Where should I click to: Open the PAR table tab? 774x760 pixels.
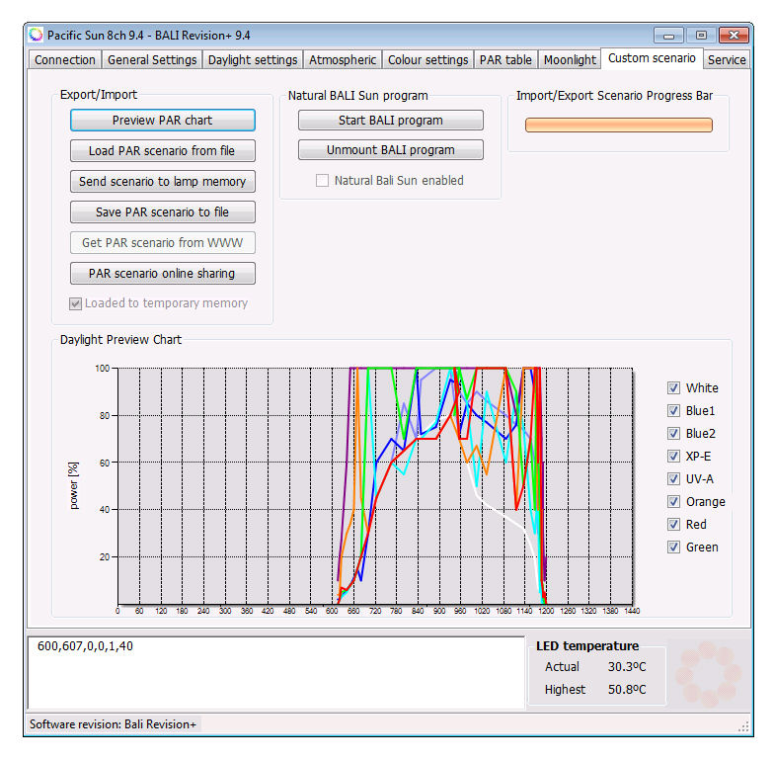click(505, 60)
